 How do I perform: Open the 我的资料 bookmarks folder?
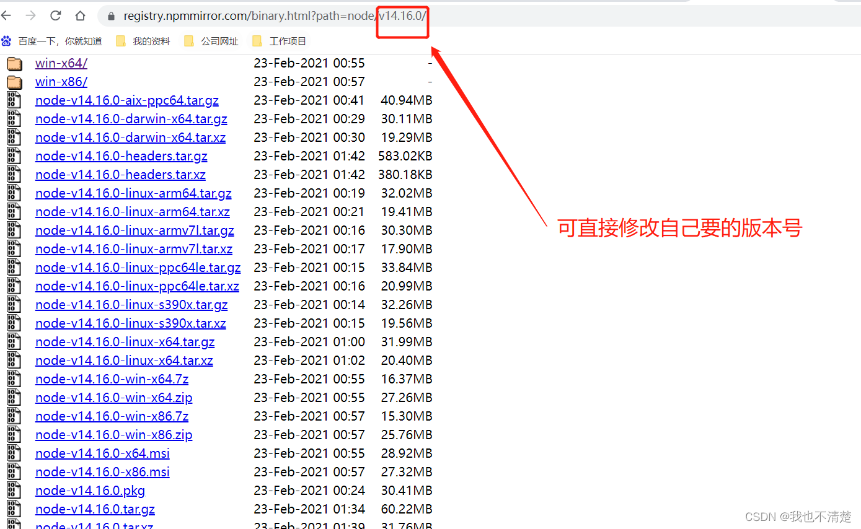[x=146, y=41]
